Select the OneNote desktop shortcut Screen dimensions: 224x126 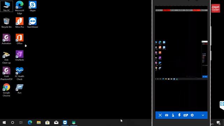point(20,56)
